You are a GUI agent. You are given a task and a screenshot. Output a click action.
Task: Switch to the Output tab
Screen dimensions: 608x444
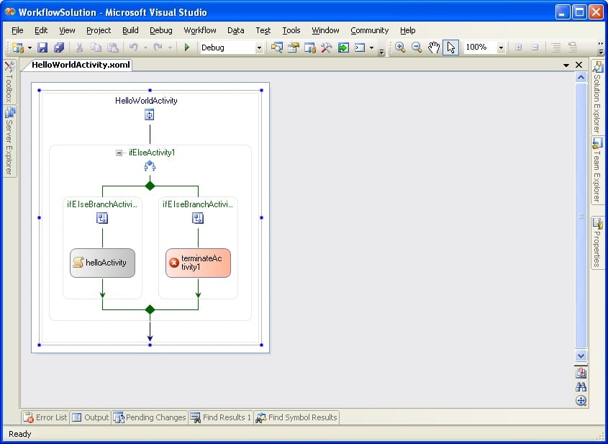pyautogui.click(x=91, y=417)
